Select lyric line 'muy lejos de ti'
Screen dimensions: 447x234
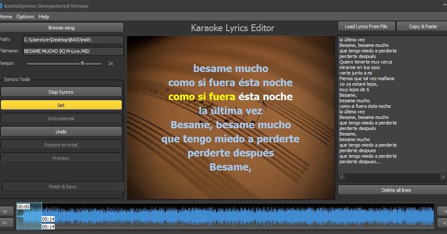click(354, 90)
